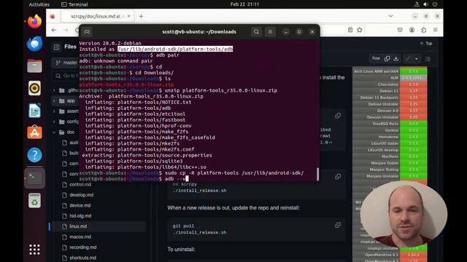Viewport: 467px width, 262px height.
Task: Open control.md in the file tree
Action: click(x=80, y=184)
